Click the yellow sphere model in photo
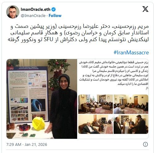 (38, 123)
